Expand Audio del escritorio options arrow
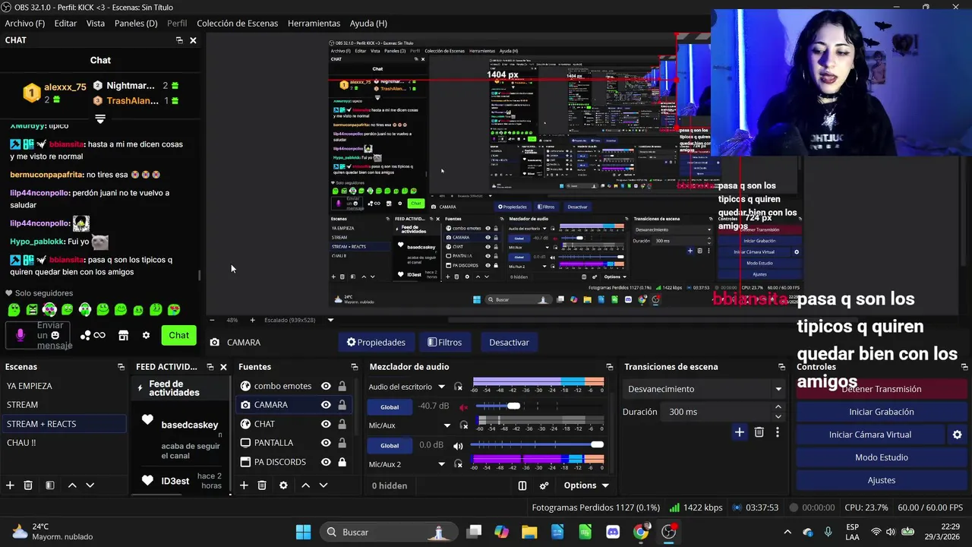 point(441,387)
